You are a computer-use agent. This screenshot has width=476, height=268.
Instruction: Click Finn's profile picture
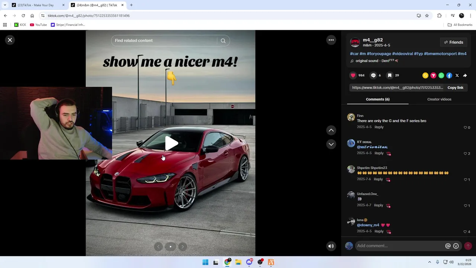coord(351,117)
